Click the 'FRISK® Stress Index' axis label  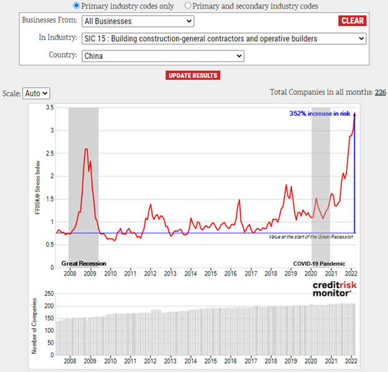[x=37, y=187]
